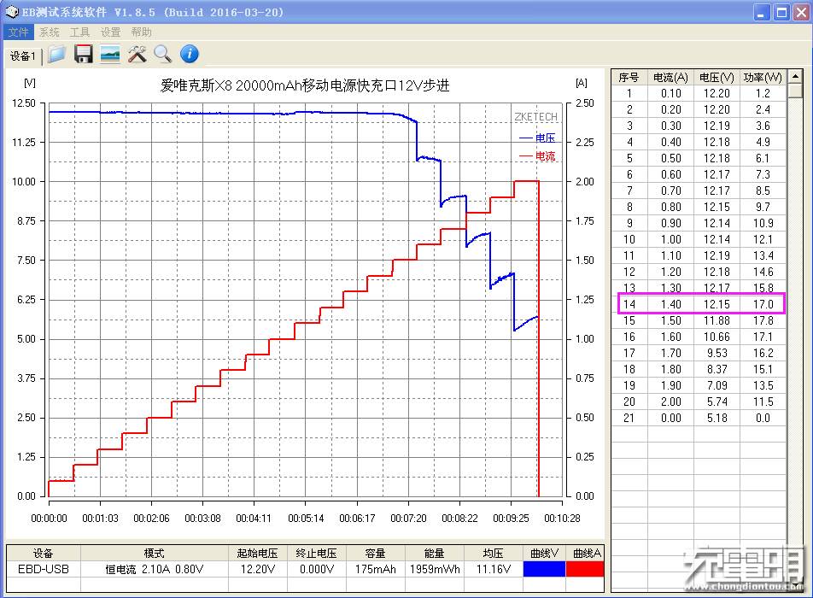
Task: Click the 0.000V end voltage cell
Action: click(316, 569)
